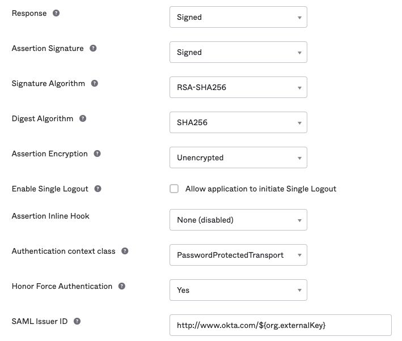
Task: Expand the PasswordProtectedTransport dropdown
Action: point(238,255)
